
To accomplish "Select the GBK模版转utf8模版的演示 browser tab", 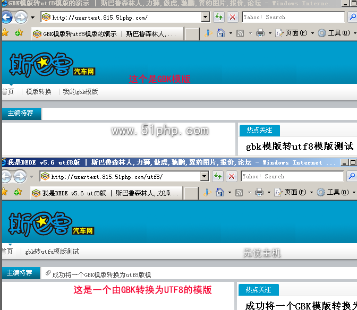I will click(x=106, y=34).
